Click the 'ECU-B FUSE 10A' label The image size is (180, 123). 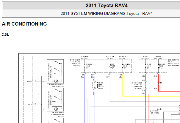[x=149, y=66]
